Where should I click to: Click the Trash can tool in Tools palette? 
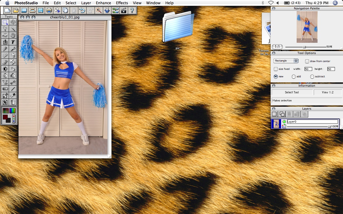(13, 102)
